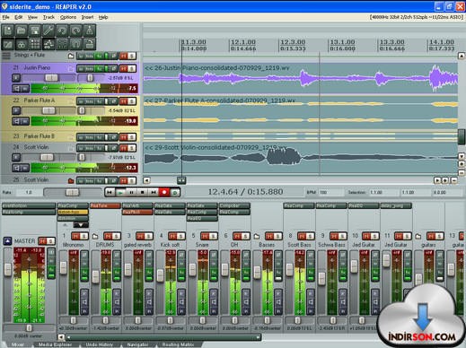Screen dimensions: 466x348
Task: Click the envelope toolbar icon in second row
Action: coord(8,44)
